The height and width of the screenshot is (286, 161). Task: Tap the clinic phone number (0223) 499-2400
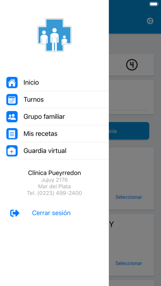[60, 193]
